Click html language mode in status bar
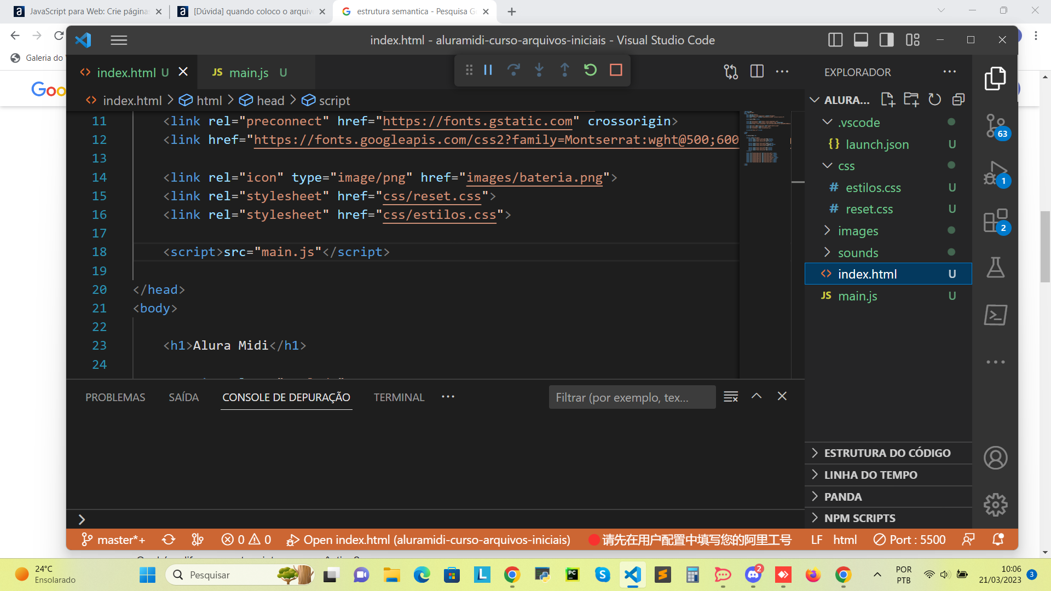 click(x=845, y=540)
